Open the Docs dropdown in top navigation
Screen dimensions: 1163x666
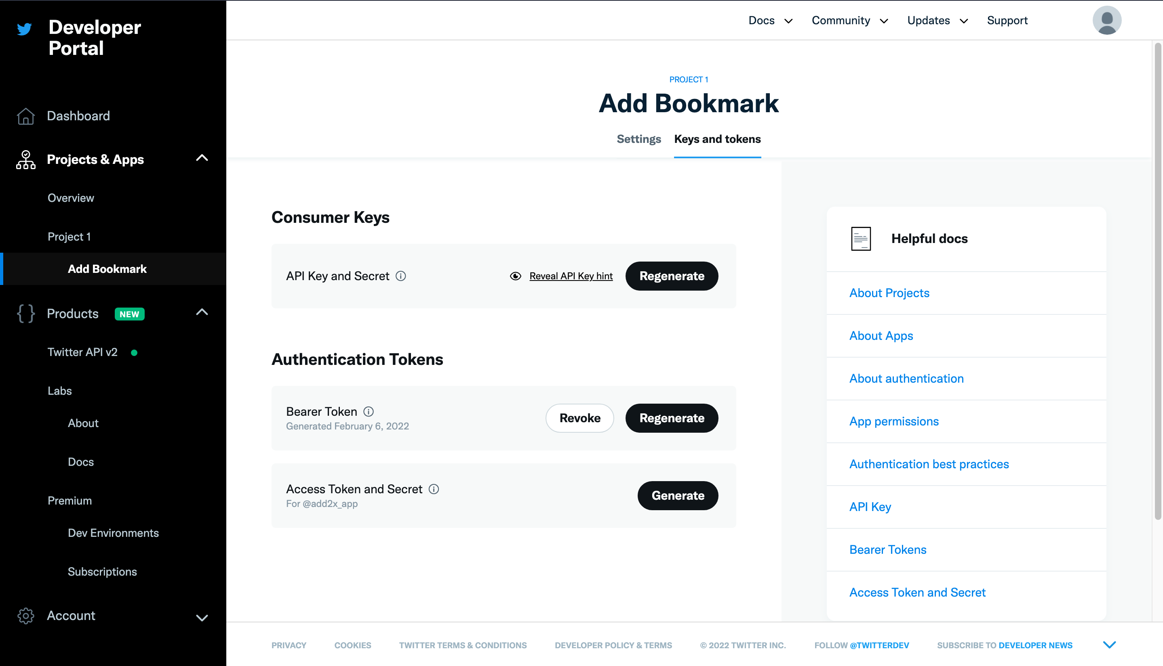coord(771,21)
